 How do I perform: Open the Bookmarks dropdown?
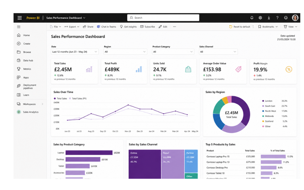[268, 27]
